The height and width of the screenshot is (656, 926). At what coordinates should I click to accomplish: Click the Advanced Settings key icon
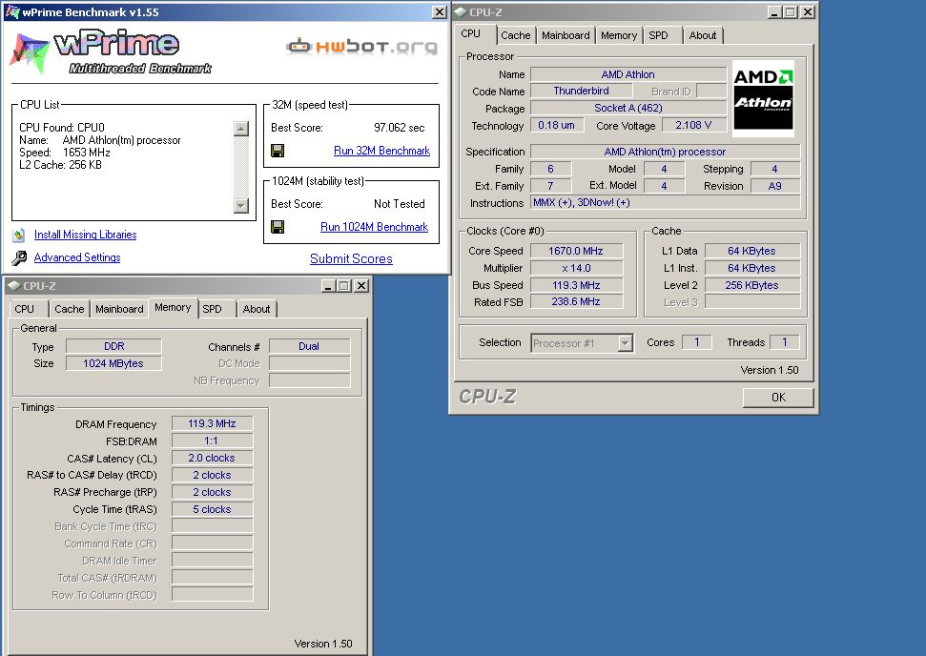19,257
